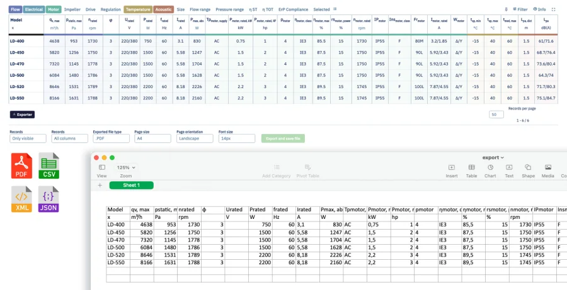This screenshot has height=290, width=567.
Task: Edit the Records per page field
Action: coord(496,114)
